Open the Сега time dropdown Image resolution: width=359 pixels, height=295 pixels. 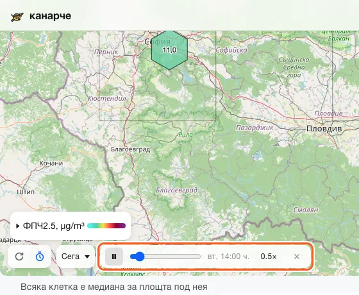[76, 257]
